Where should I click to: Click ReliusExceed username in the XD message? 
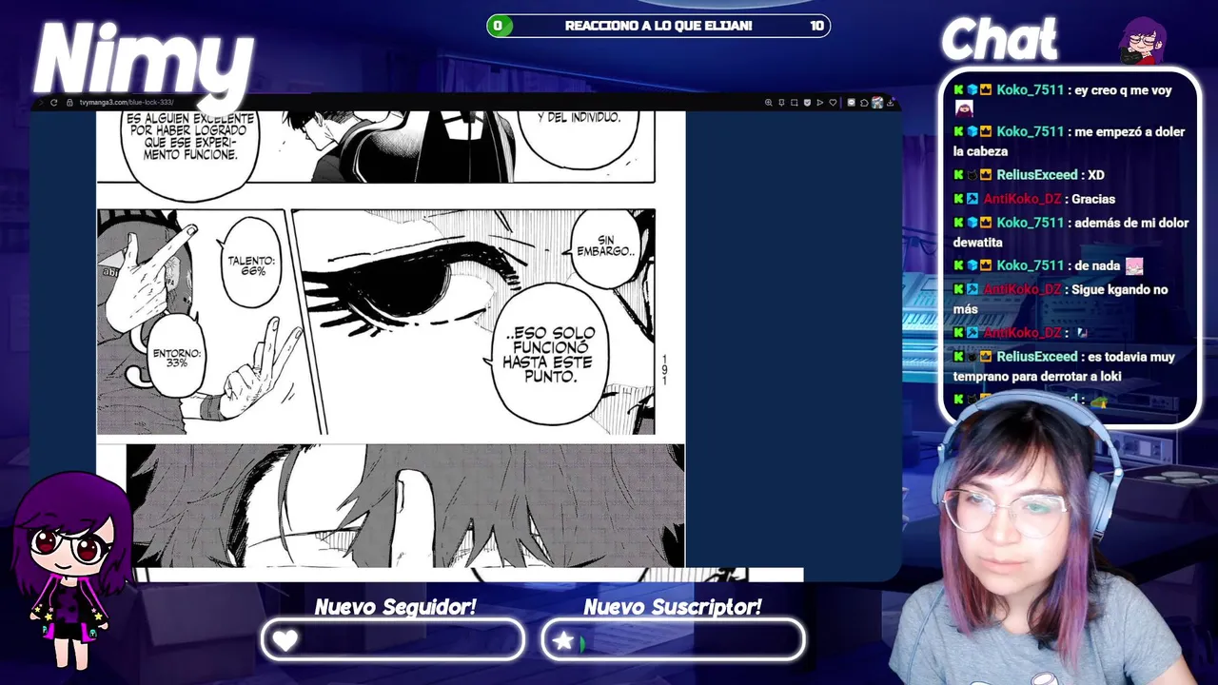point(1036,175)
